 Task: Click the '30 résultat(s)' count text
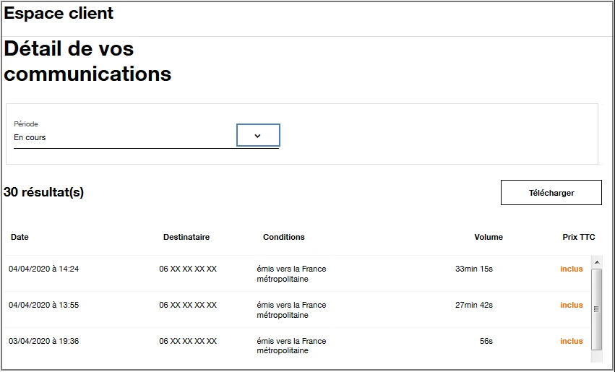pos(43,192)
